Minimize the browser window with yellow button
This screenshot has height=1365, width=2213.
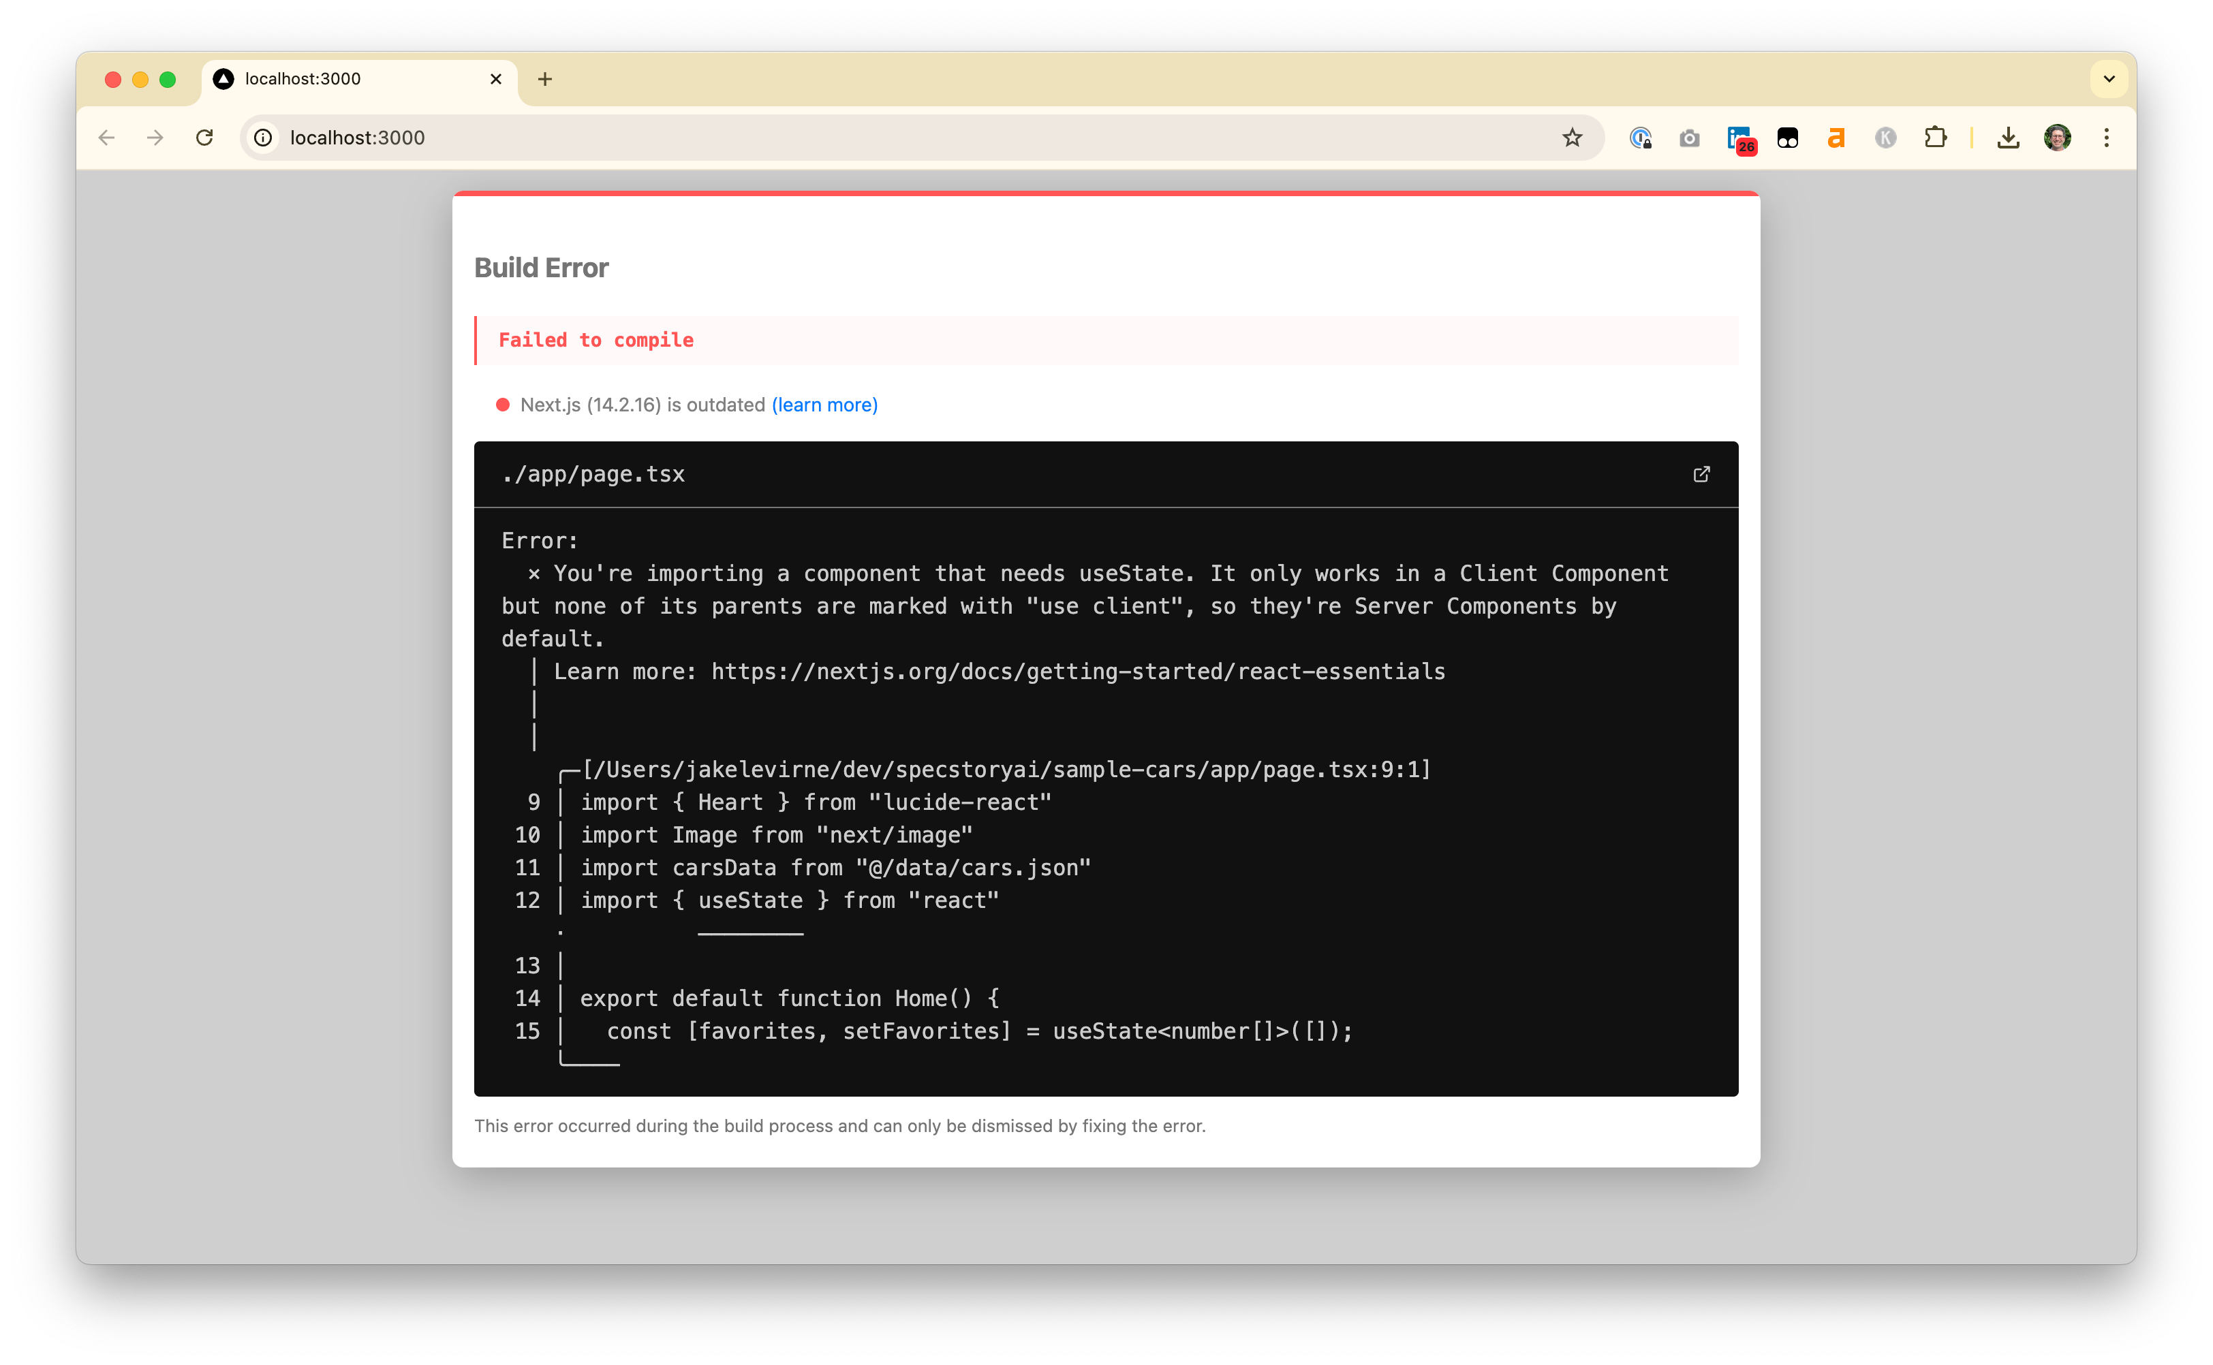click(140, 80)
